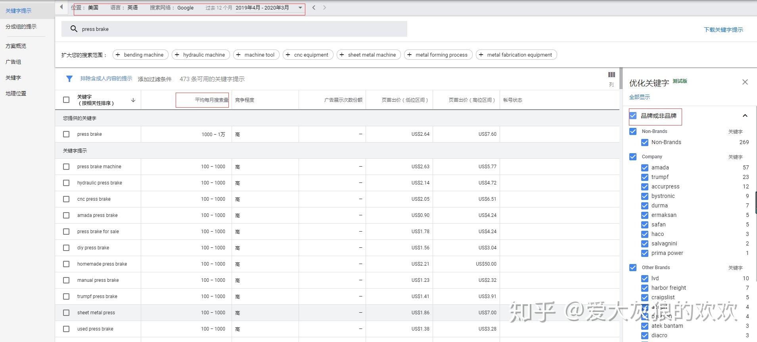Viewport: 757px width, 342px height.
Task: Sort by 平均每月搜索量 column header
Action: 211,100
